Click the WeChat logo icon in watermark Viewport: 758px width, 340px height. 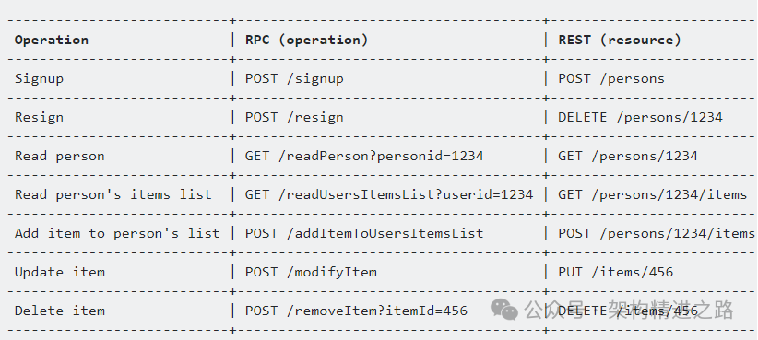tap(504, 310)
